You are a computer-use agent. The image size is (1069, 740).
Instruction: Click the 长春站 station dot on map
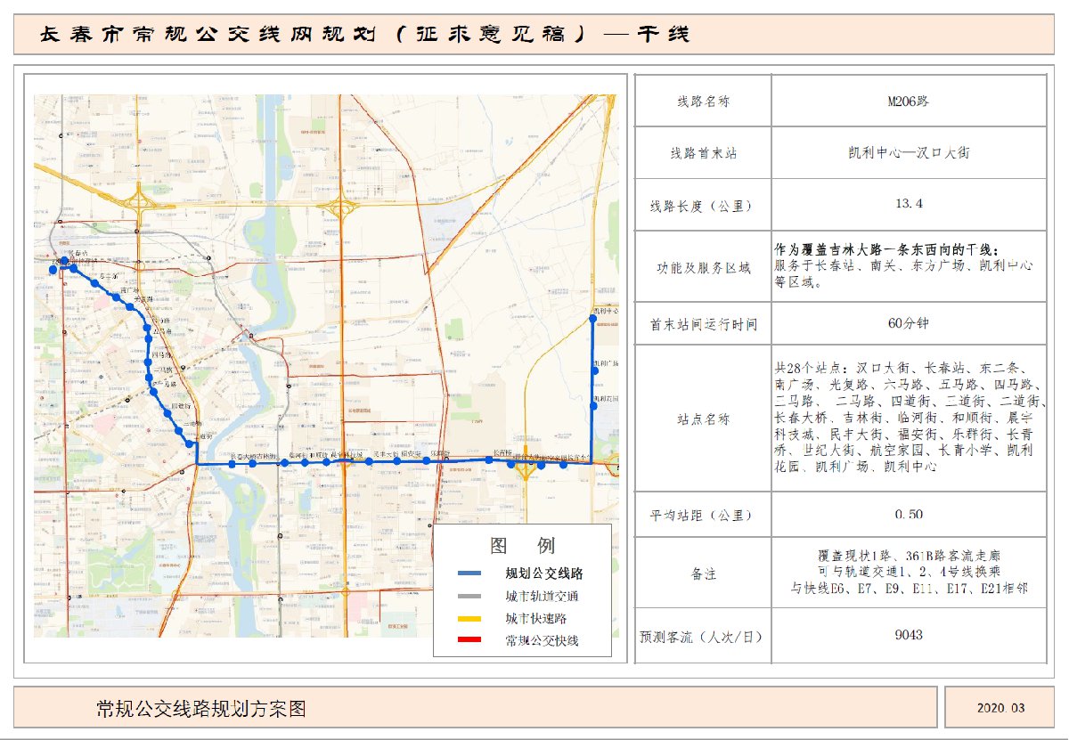pos(64,261)
